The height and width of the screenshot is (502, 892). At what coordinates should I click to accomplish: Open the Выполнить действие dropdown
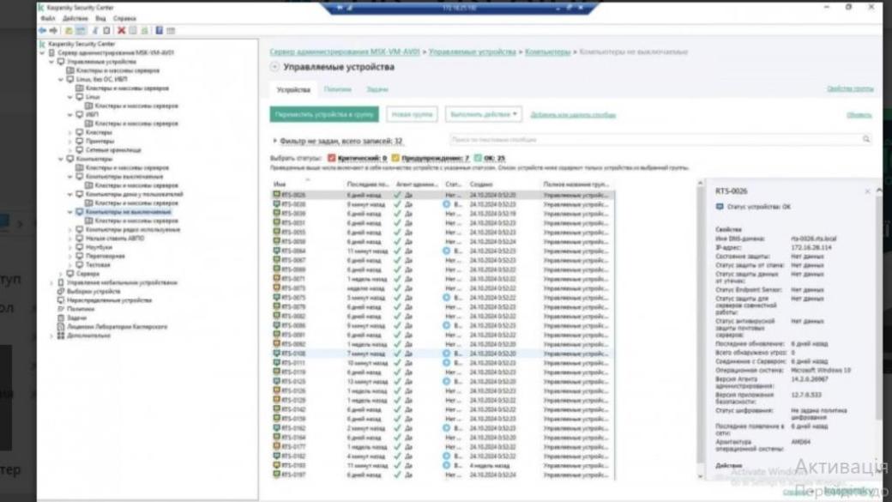tap(484, 114)
